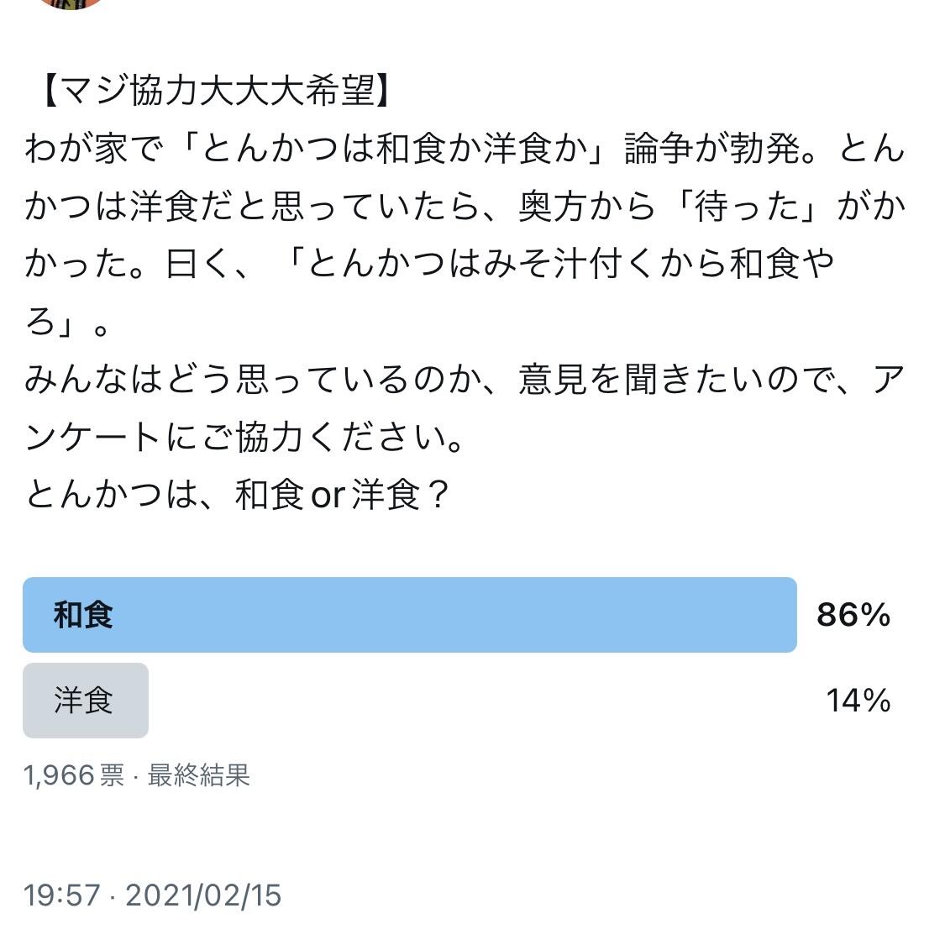The height and width of the screenshot is (945, 945).
Task: Click the line starting かつは洋食だと思っていたら
Action: (x=465, y=207)
